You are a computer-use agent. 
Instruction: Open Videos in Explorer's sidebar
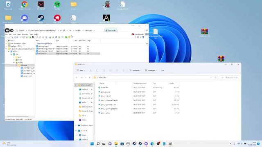click(x=84, y=120)
